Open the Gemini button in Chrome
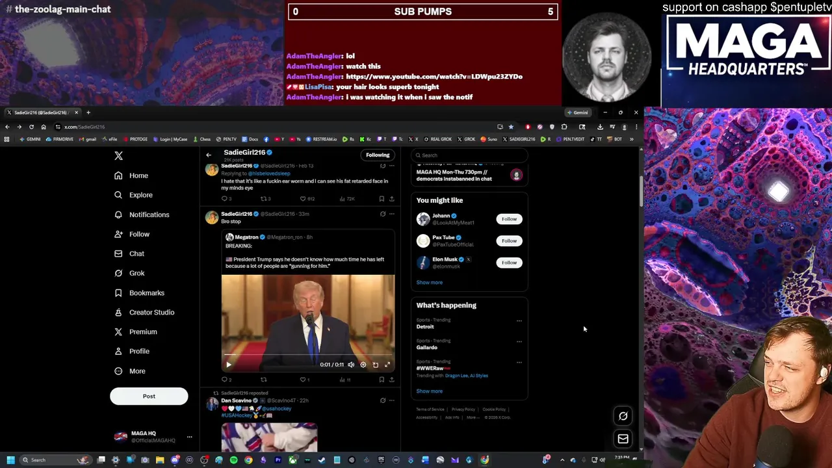832x468 pixels. coord(577,112)
